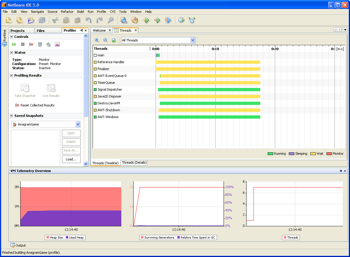Collapse the Profiling Results section
This screenshot has height=257, width=350.
[x=11, y=75]
